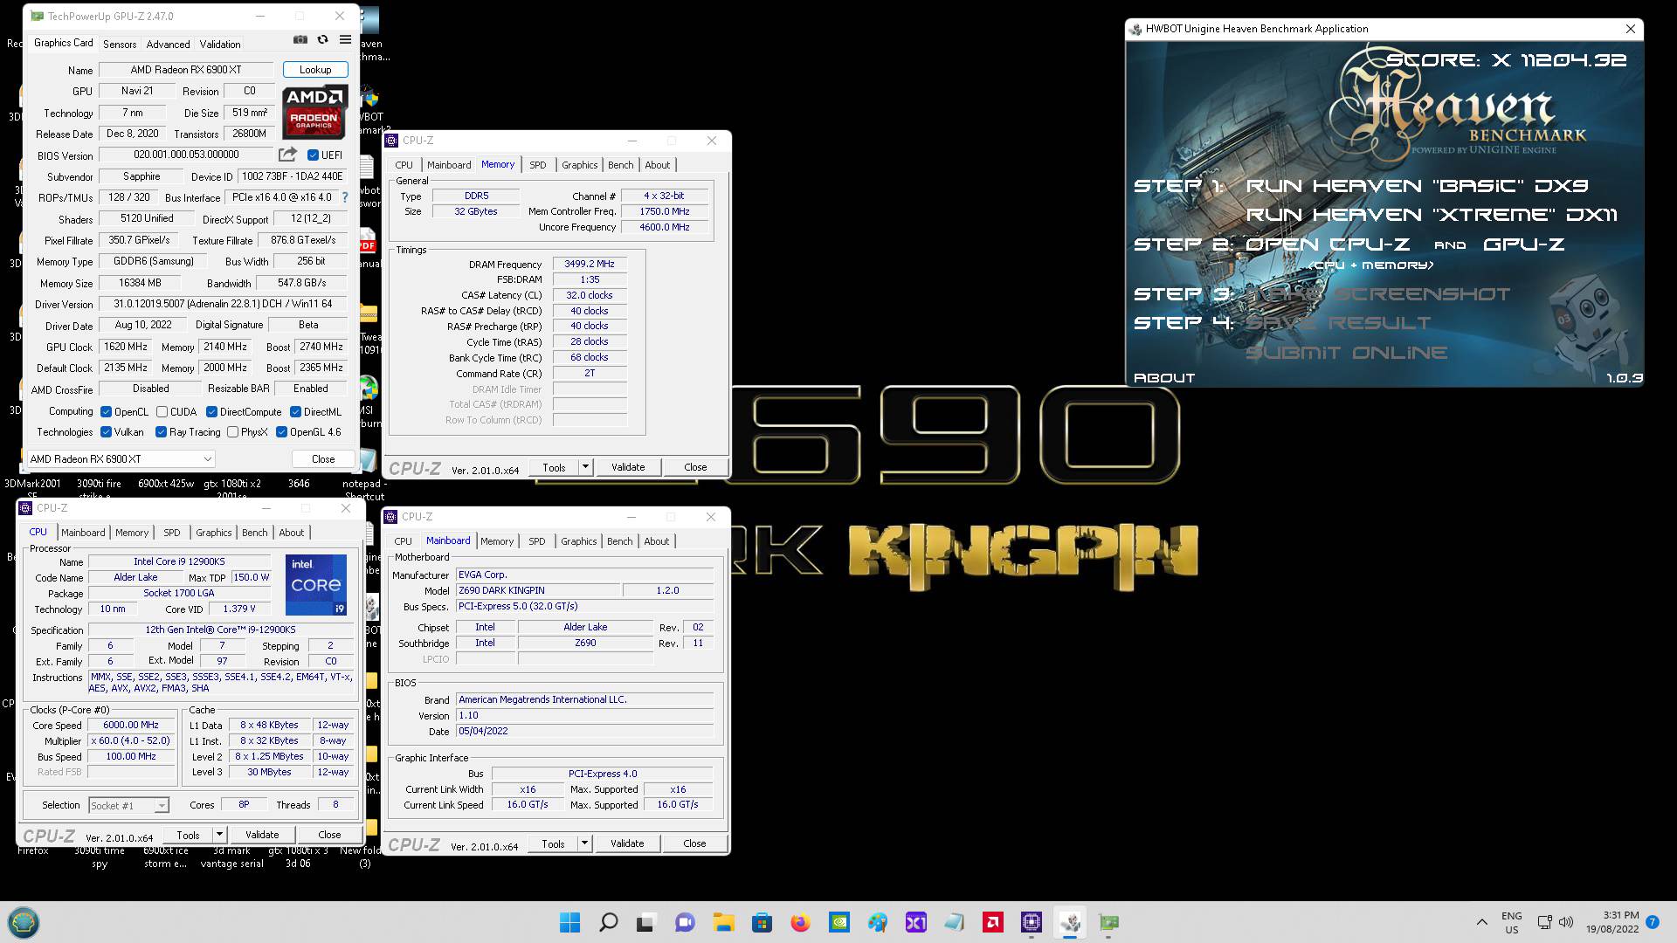
Task: Toggle the OpenGL 4.6 checkbox
Action: coord(281,432)
